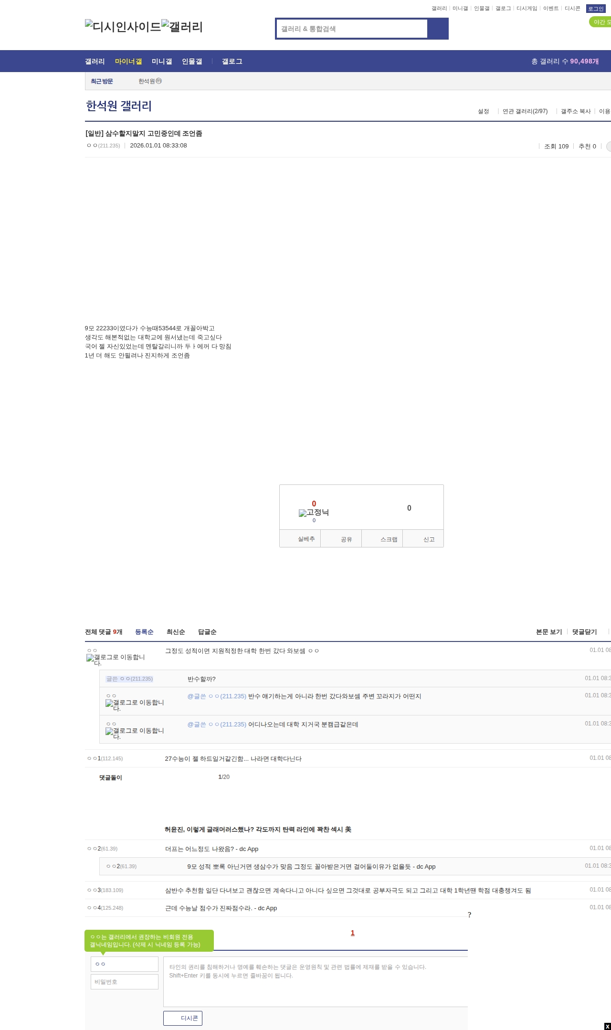611x1030 pixels.
Task: Click the question mark icon above comment form
Action: tap(469, 915)
